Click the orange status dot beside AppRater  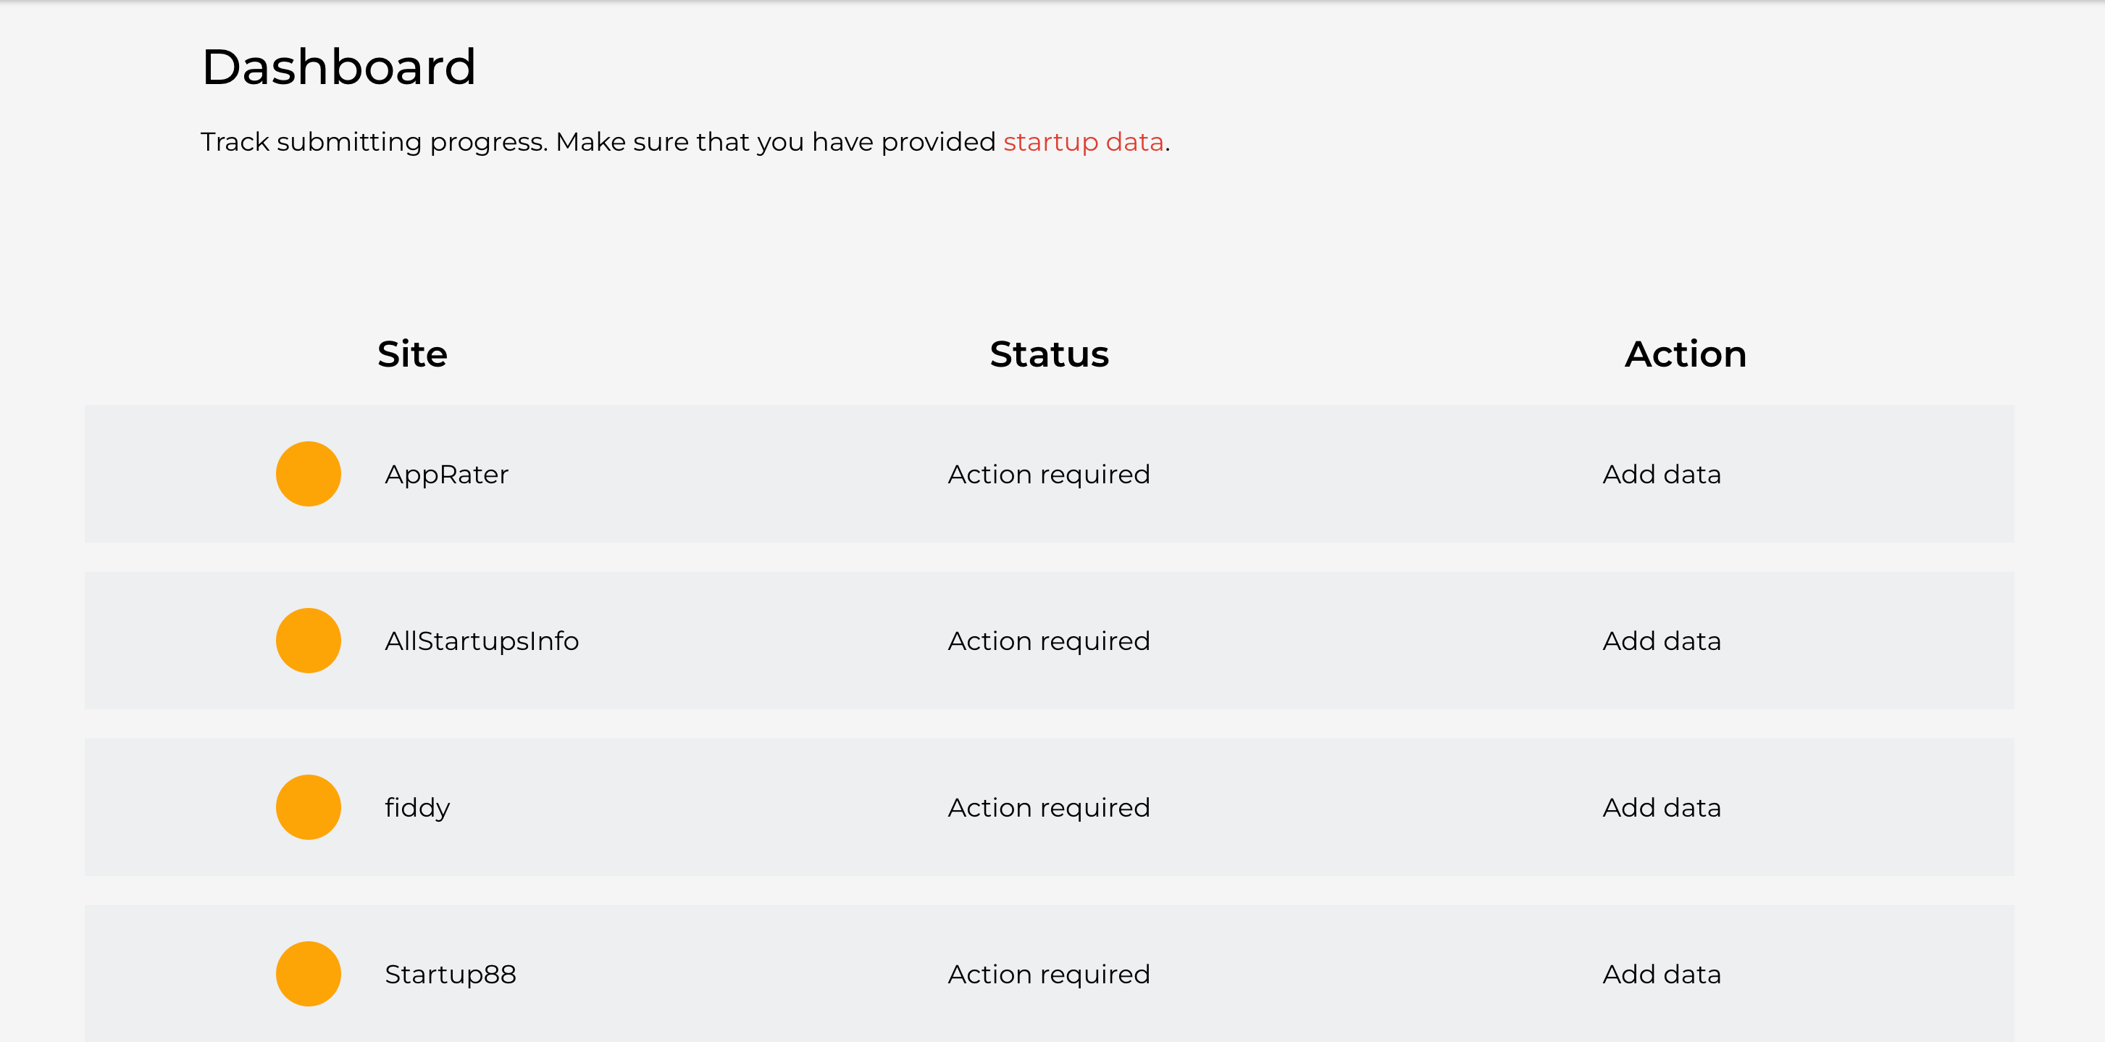308,474
